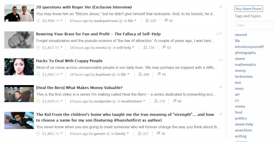Toggle flag on Hacks crappy people post

tap(221, 60)
